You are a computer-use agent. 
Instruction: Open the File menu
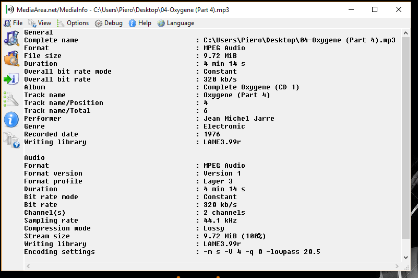click(x=14, y=23)
